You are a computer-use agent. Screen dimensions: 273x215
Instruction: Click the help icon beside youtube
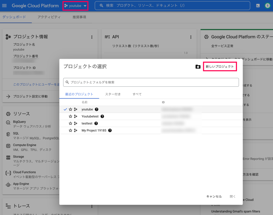pos(97,109)
